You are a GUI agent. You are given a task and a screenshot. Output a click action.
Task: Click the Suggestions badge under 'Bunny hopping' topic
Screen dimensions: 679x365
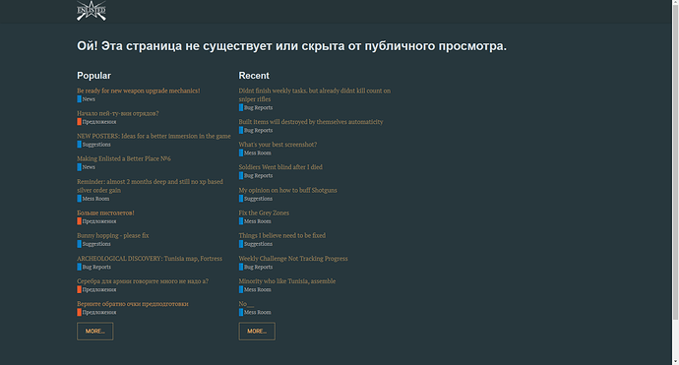[93, 244]
